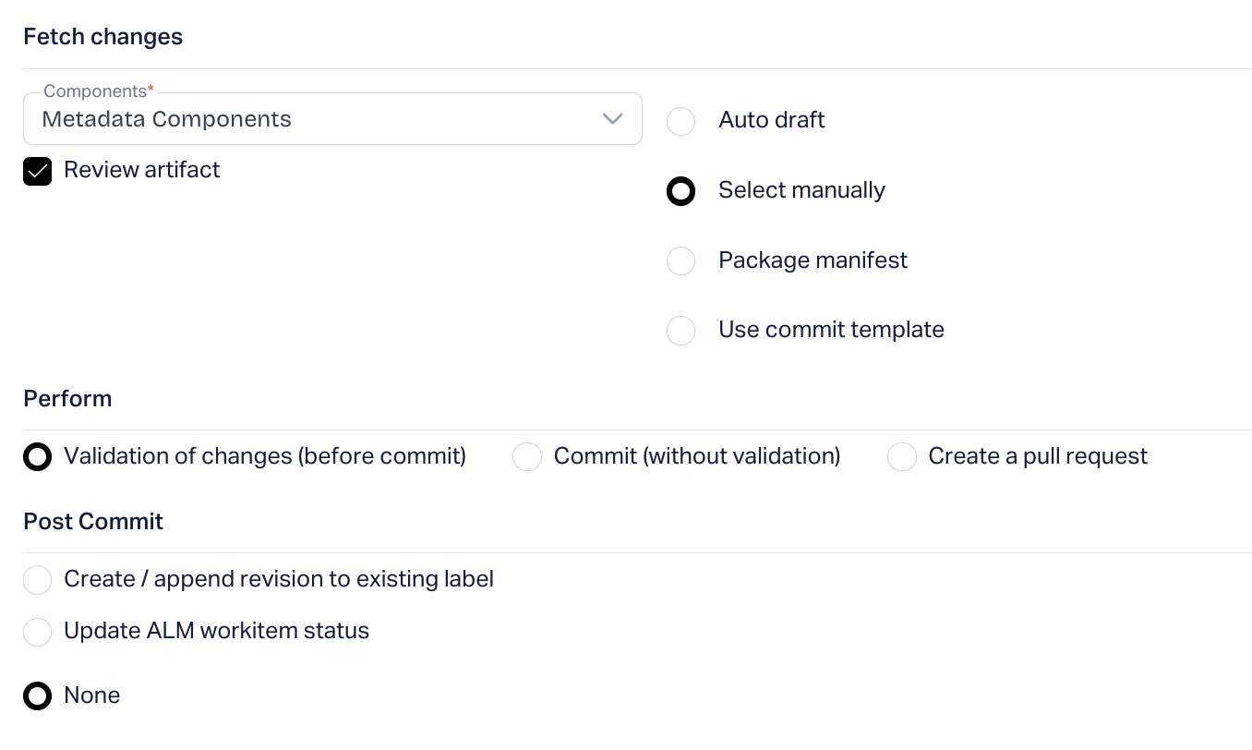Choose Commit (without validation) radio button
Screen dimensions: 1252x750
pyautogui.click(x=527, y=457)
